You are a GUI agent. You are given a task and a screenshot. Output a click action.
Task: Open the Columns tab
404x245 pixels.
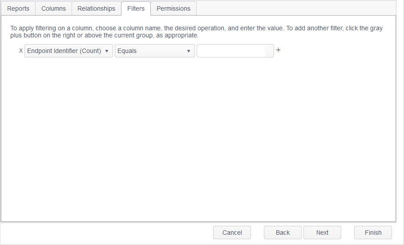point(53,8)
